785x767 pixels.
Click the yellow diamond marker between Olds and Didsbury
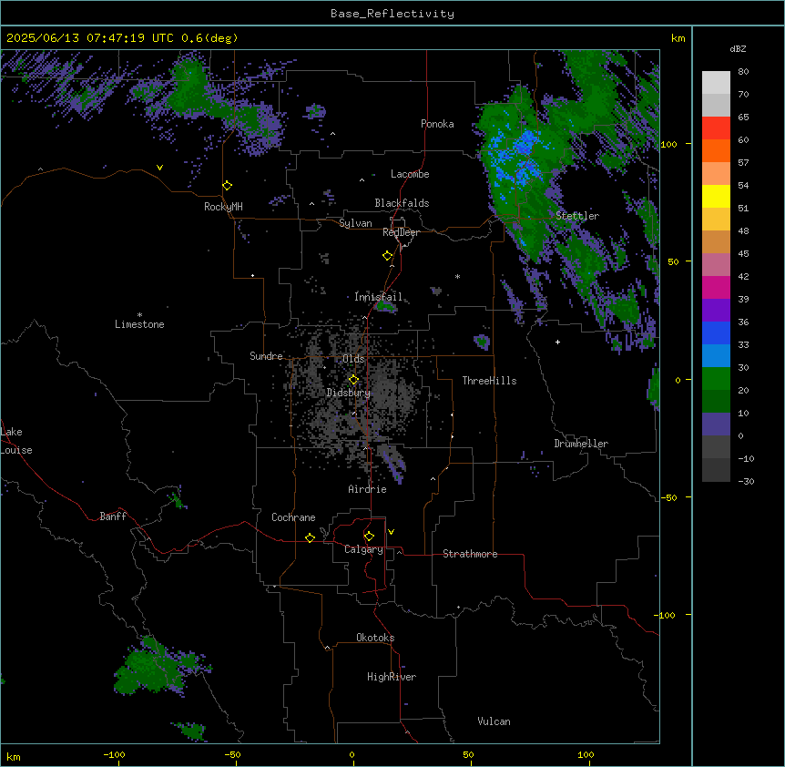point(353,380)
